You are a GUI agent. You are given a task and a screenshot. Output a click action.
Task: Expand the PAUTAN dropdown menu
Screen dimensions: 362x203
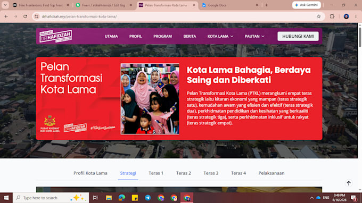pos(254,36)
